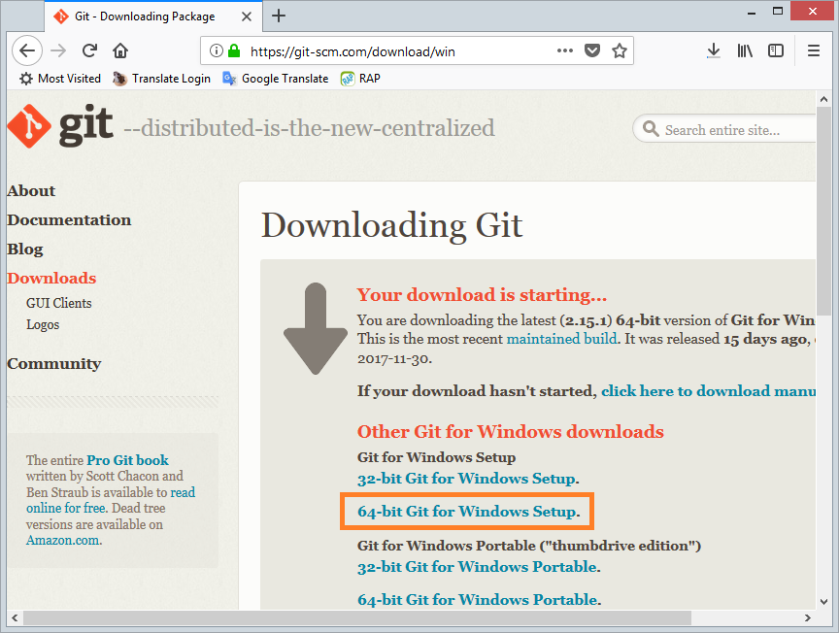Open the Blog page link
The width and height of the screenshot is (839, 633).
(x=25, y=250)
